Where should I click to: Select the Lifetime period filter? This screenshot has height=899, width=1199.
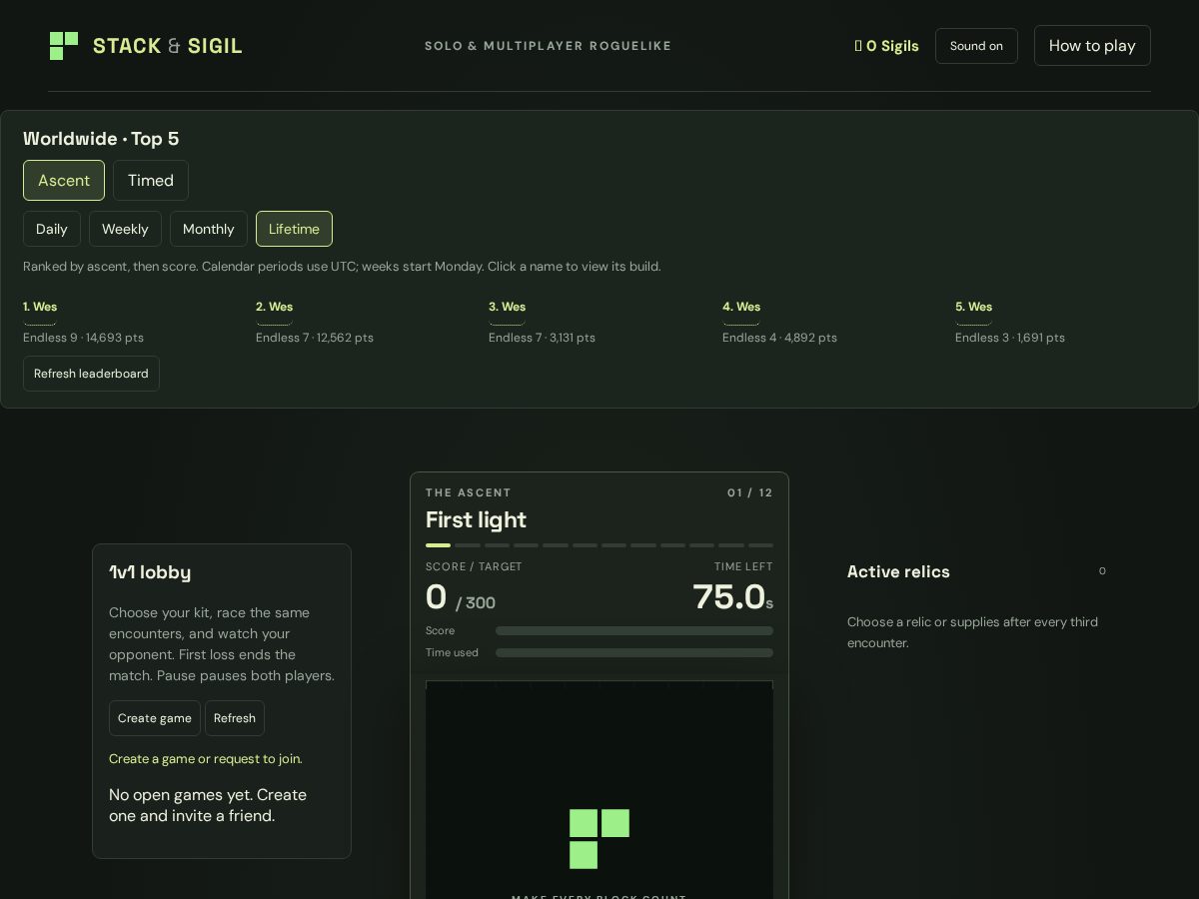click(294, 229)
